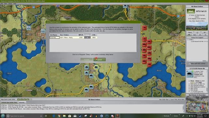Click first map zoom level button

[19, 100]
